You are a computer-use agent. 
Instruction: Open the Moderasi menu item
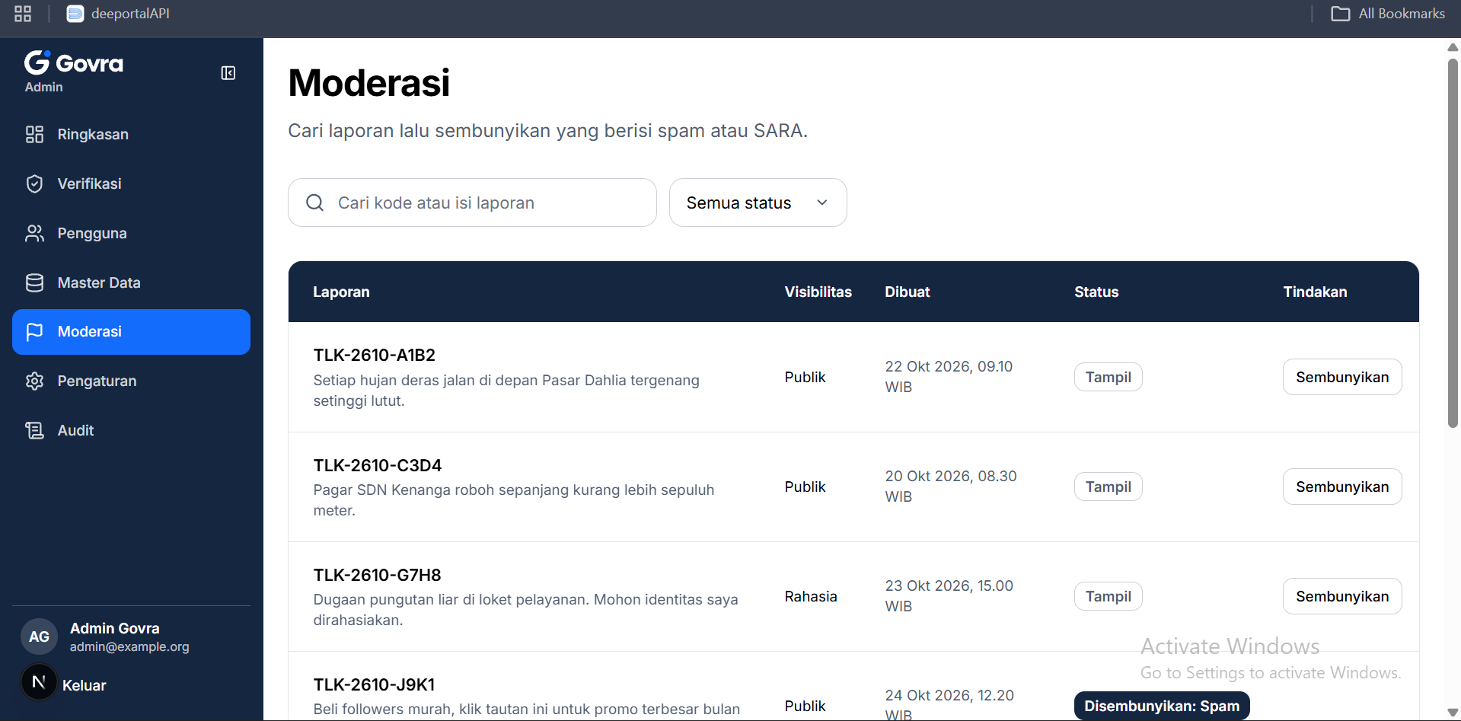131,332
